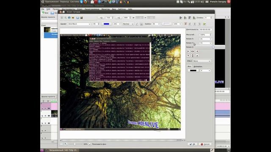The height and width of the screenshot is (152, 271).
Task: Click the third alignment button in upper row
Action: click(197, 52)
